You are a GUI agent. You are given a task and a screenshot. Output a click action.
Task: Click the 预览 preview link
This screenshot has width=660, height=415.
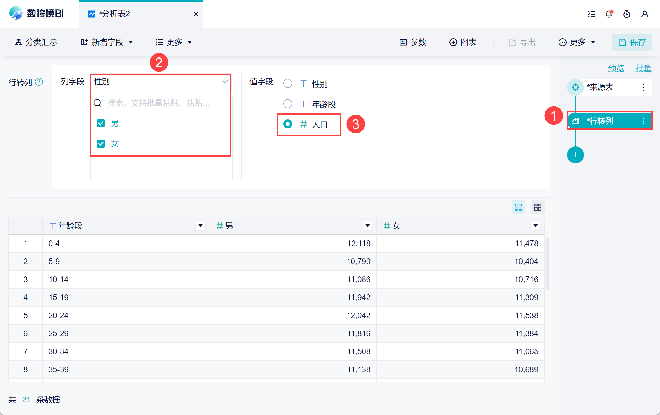[616, 68]
